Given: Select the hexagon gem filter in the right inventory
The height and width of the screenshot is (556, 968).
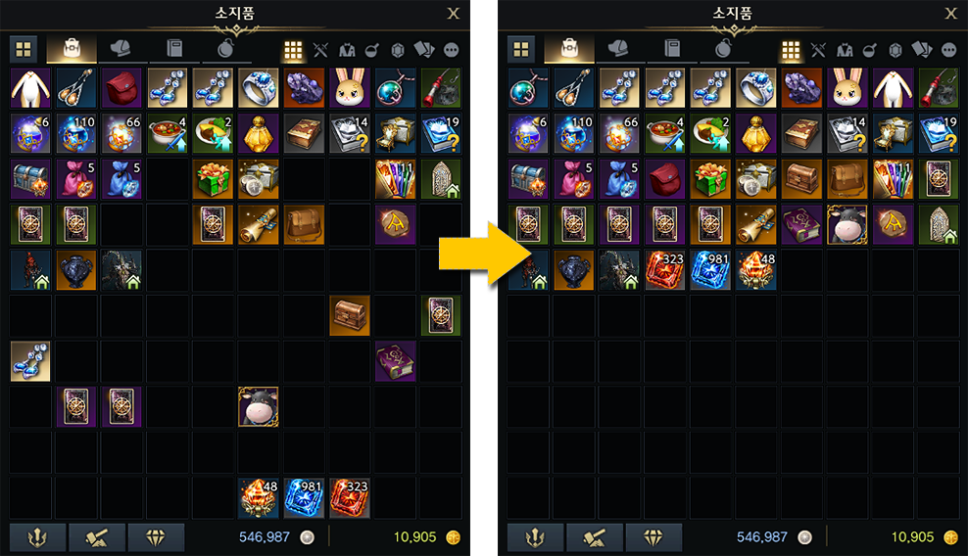Looking at the screenshot, I should (895, 50).
